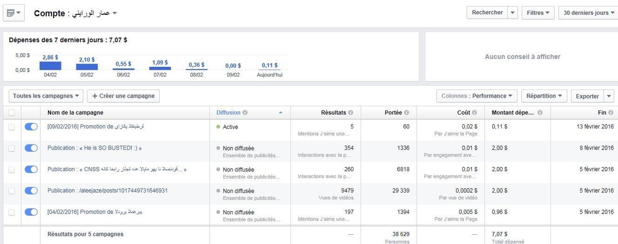Sort by the Résultats column header
Screen dimensions: 618x244
click(333, 112)
